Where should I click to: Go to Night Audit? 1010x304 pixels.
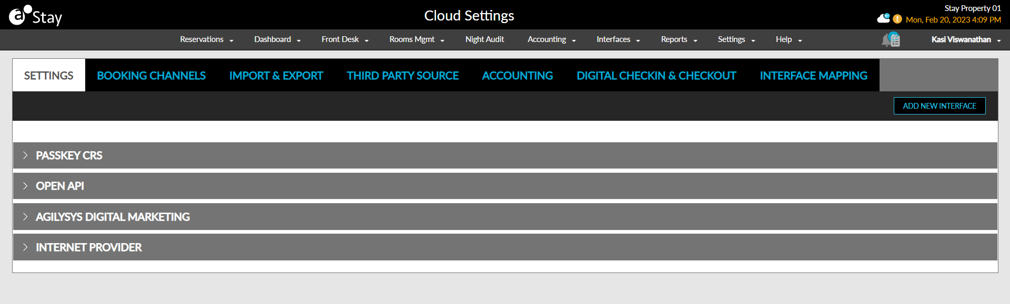[x=484, y=39]
